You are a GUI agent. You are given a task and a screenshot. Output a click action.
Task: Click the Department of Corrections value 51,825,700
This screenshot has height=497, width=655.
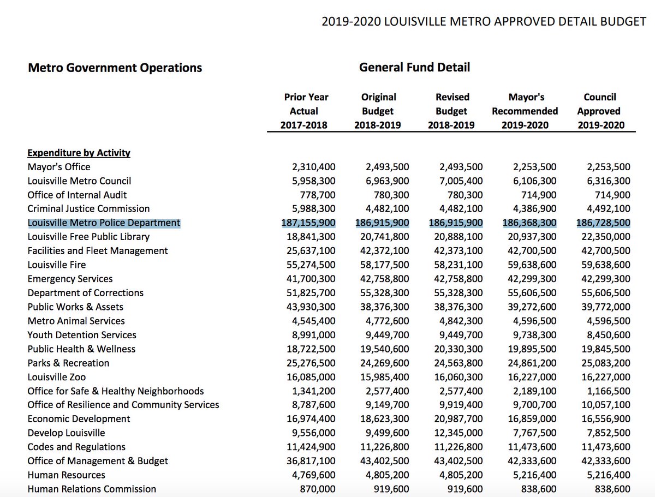tap(311, 293)
